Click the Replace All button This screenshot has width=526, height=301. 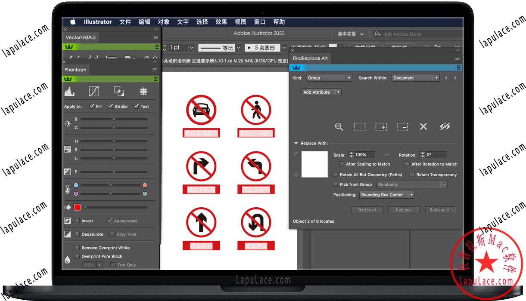point(440,209)
